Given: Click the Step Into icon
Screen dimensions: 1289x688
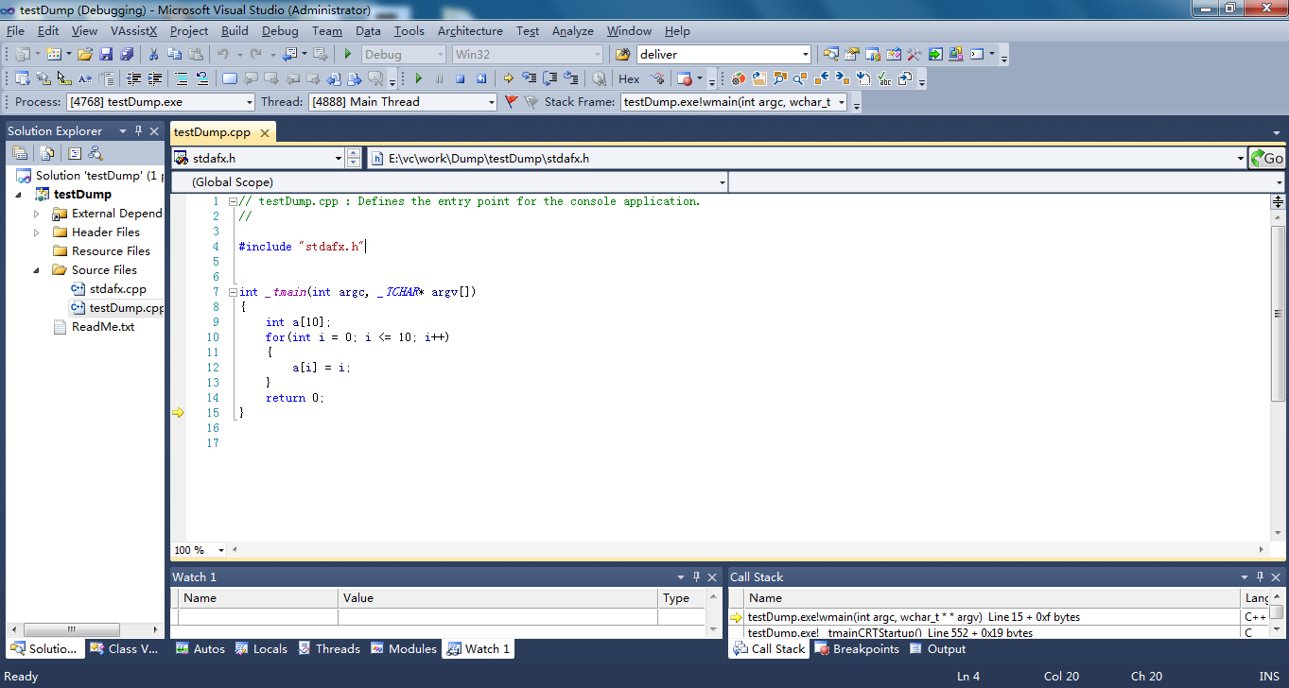Looking at the screenshot, I should coord(530,78).
